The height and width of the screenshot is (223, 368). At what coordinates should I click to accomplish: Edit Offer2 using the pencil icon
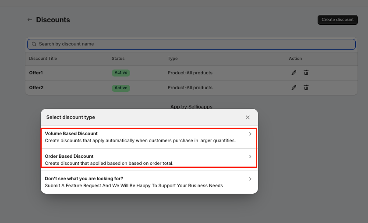pos(294,87)
